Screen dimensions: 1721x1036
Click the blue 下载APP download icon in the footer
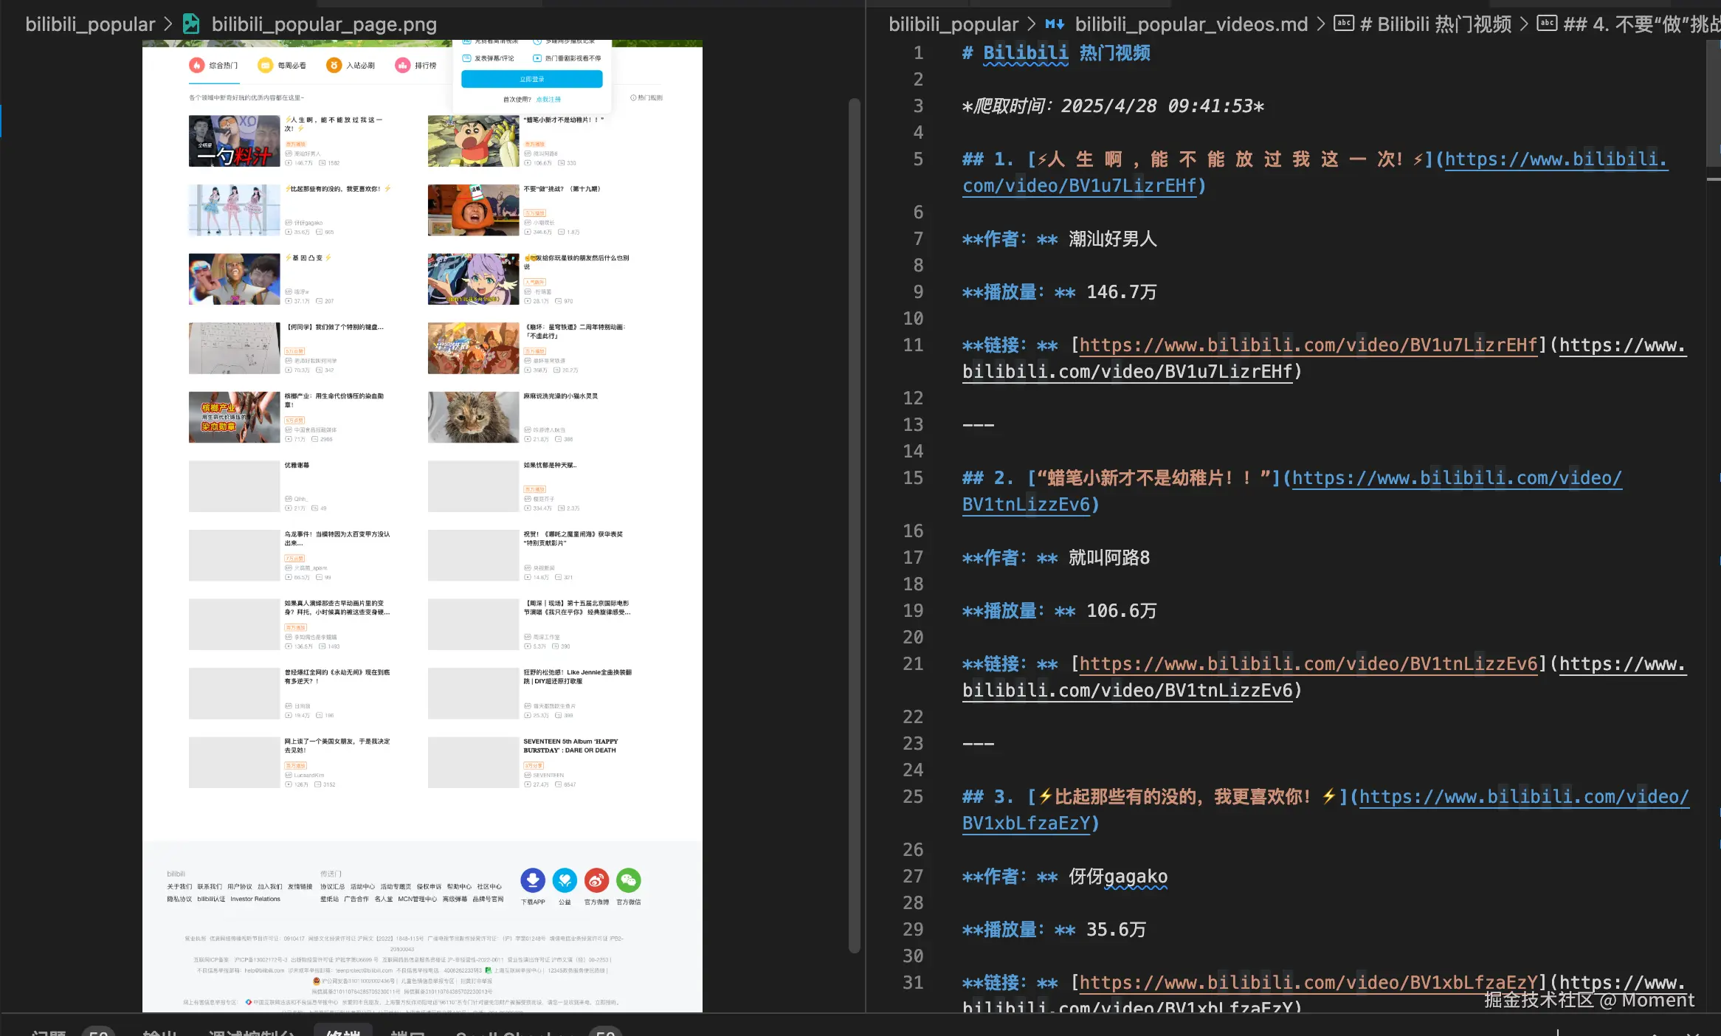tap(533, 880)
